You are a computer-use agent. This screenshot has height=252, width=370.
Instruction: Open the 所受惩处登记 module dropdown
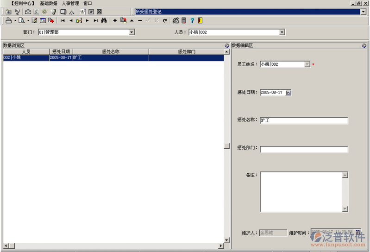point(363,12)
